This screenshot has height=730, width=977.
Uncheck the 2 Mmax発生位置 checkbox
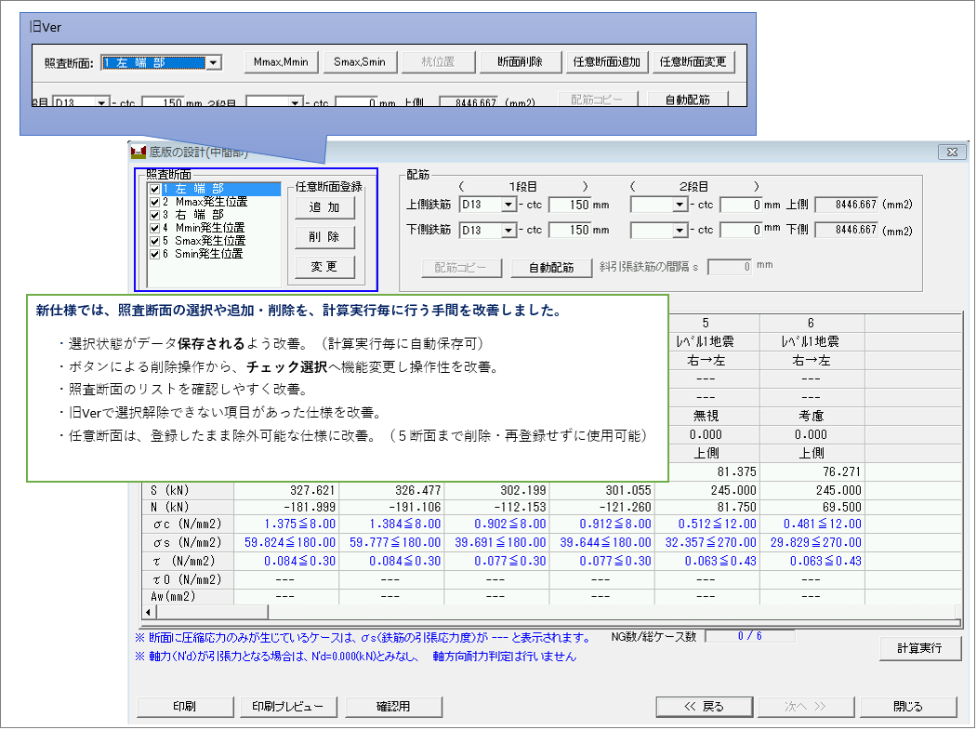coord(154,202)
